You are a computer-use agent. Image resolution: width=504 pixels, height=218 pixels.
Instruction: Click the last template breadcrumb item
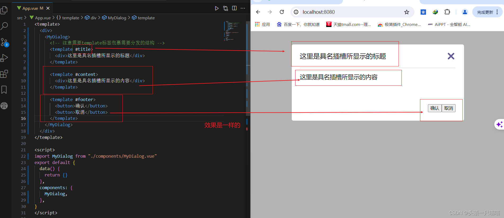[x=143, y=18]
